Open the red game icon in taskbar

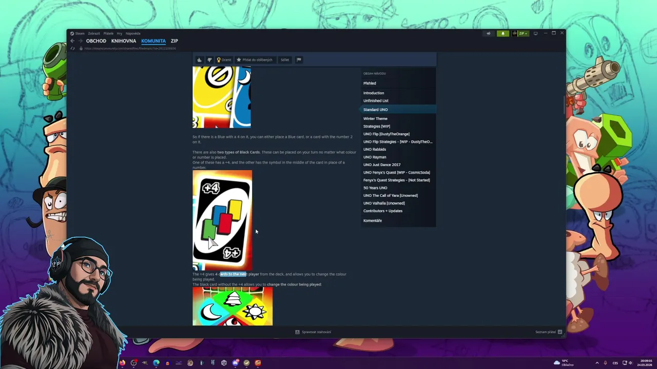coord(258,363)
